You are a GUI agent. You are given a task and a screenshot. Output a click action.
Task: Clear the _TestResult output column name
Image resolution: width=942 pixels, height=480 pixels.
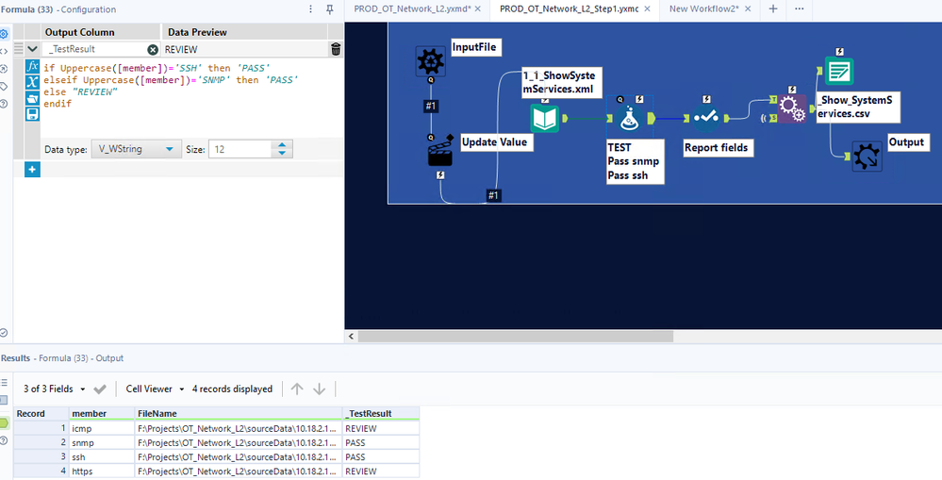click(x=153, y=49)
